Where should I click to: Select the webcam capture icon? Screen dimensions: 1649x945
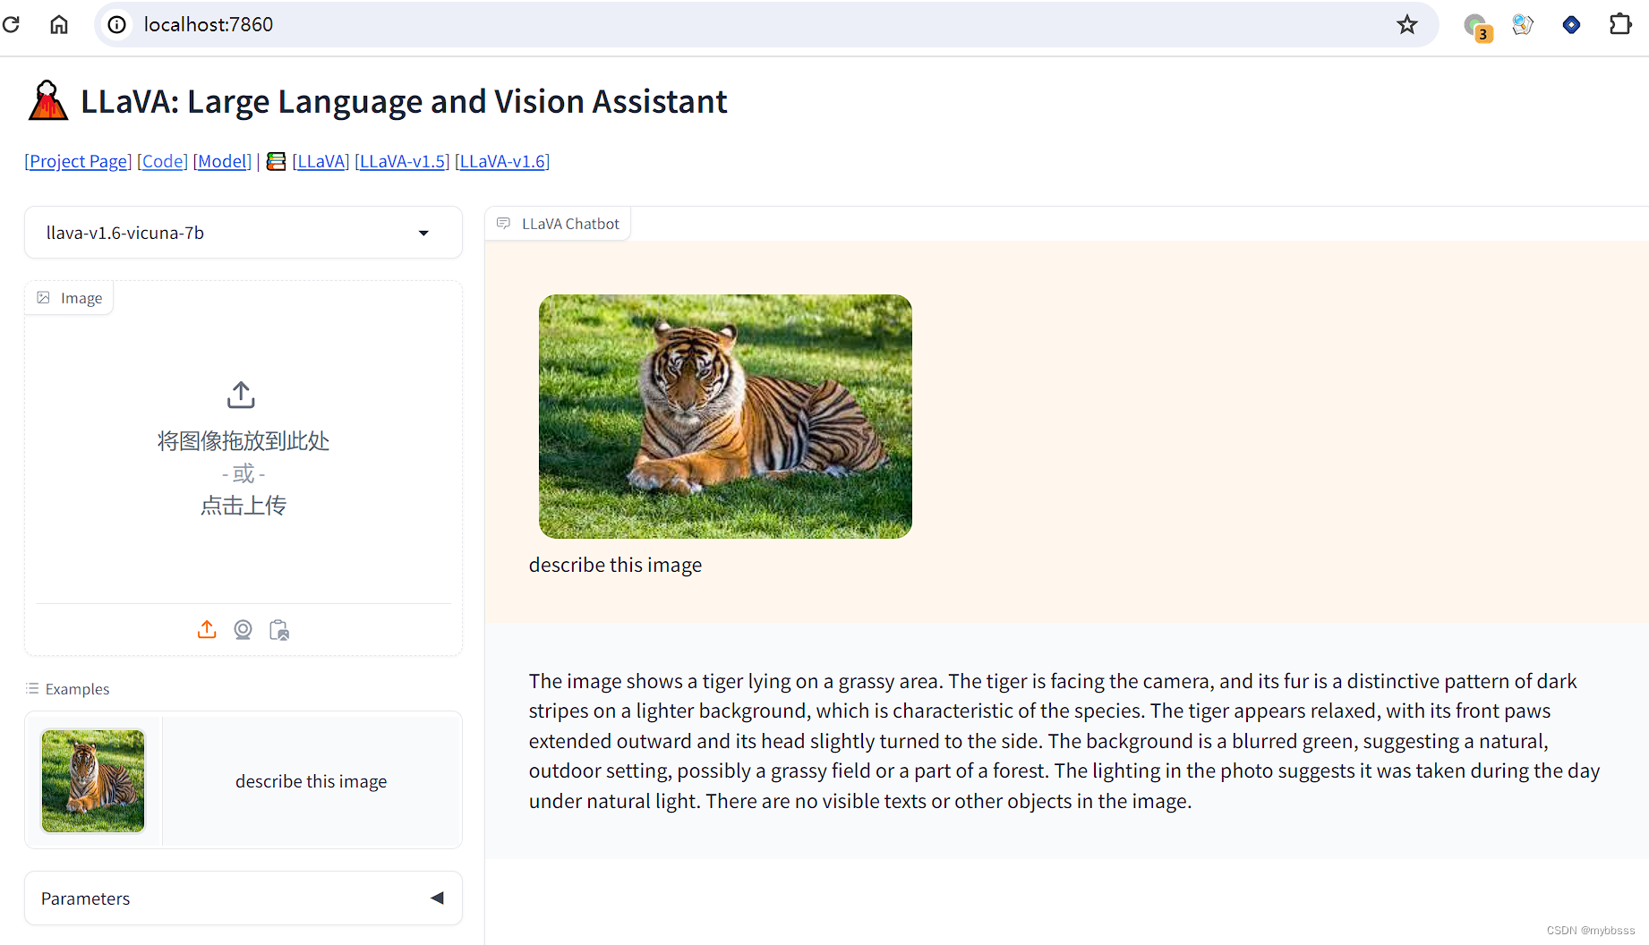coord(243,630)
